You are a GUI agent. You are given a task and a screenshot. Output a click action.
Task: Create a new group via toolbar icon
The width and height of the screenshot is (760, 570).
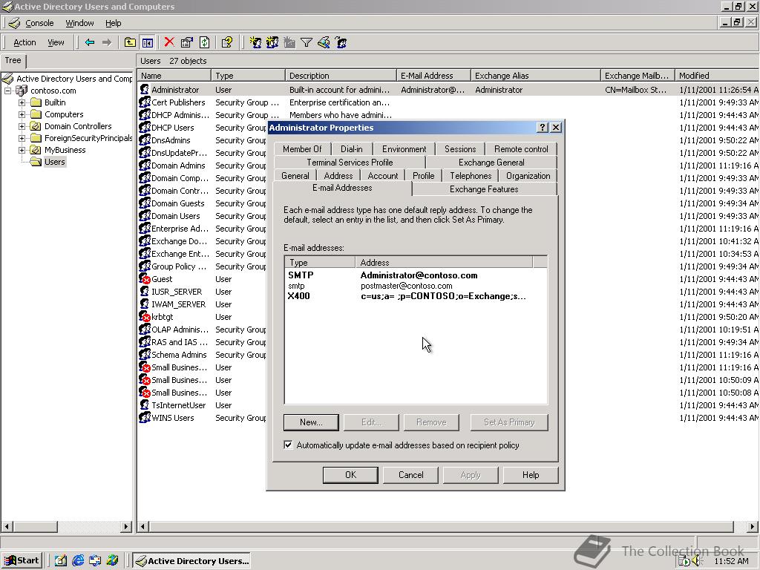(272, 42)
